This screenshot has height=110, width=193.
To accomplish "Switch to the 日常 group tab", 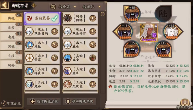I will click(x=11, y=27).
